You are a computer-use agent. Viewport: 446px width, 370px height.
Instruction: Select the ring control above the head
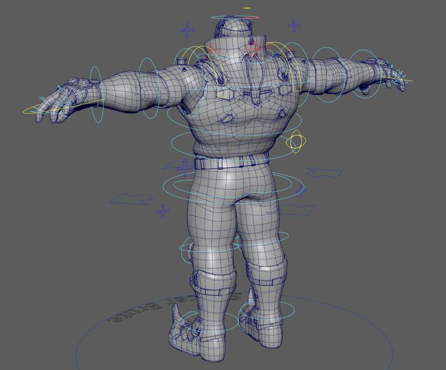(x=235, y=18)
